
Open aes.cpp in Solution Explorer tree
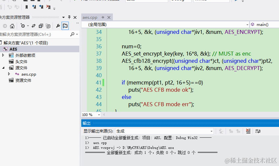coord(29,74)
